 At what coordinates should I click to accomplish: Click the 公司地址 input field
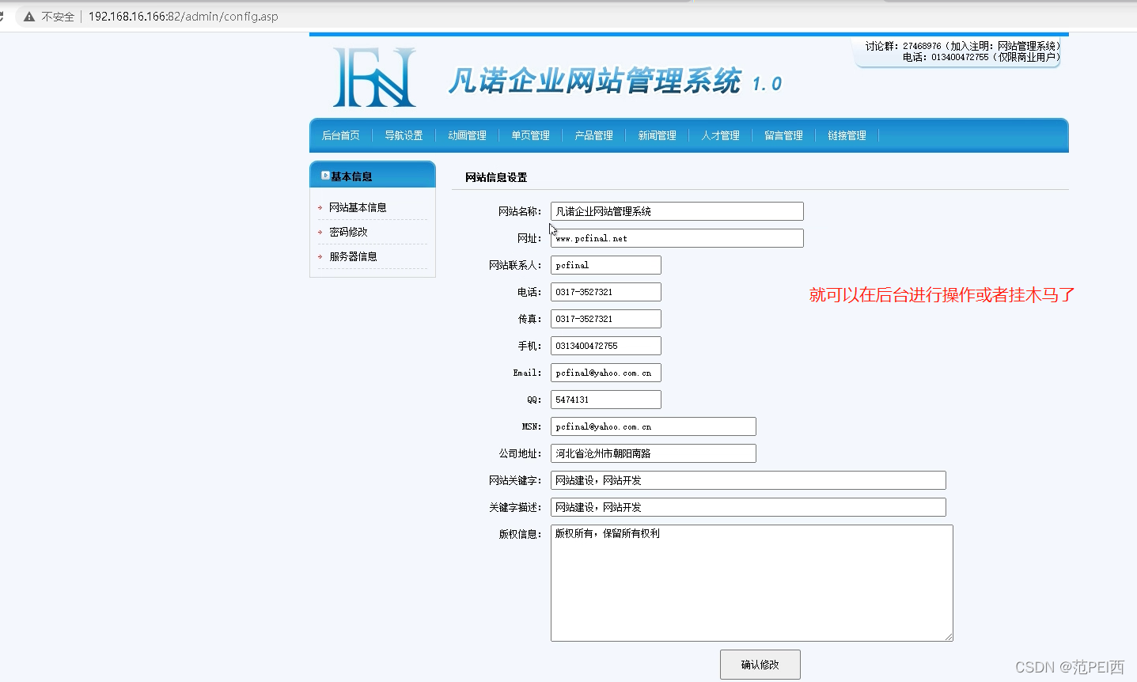pyautogui.click(x=654, y=453)
